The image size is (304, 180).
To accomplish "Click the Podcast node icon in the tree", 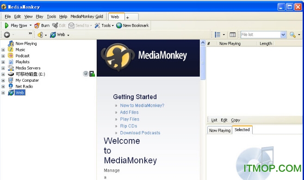I will click(x=11, y=56).
